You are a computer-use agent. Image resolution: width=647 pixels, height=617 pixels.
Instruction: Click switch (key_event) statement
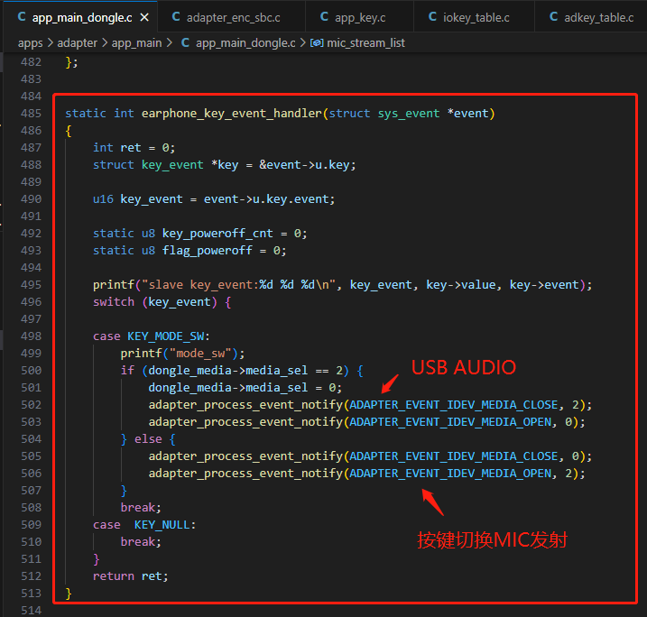pos(162,302)
